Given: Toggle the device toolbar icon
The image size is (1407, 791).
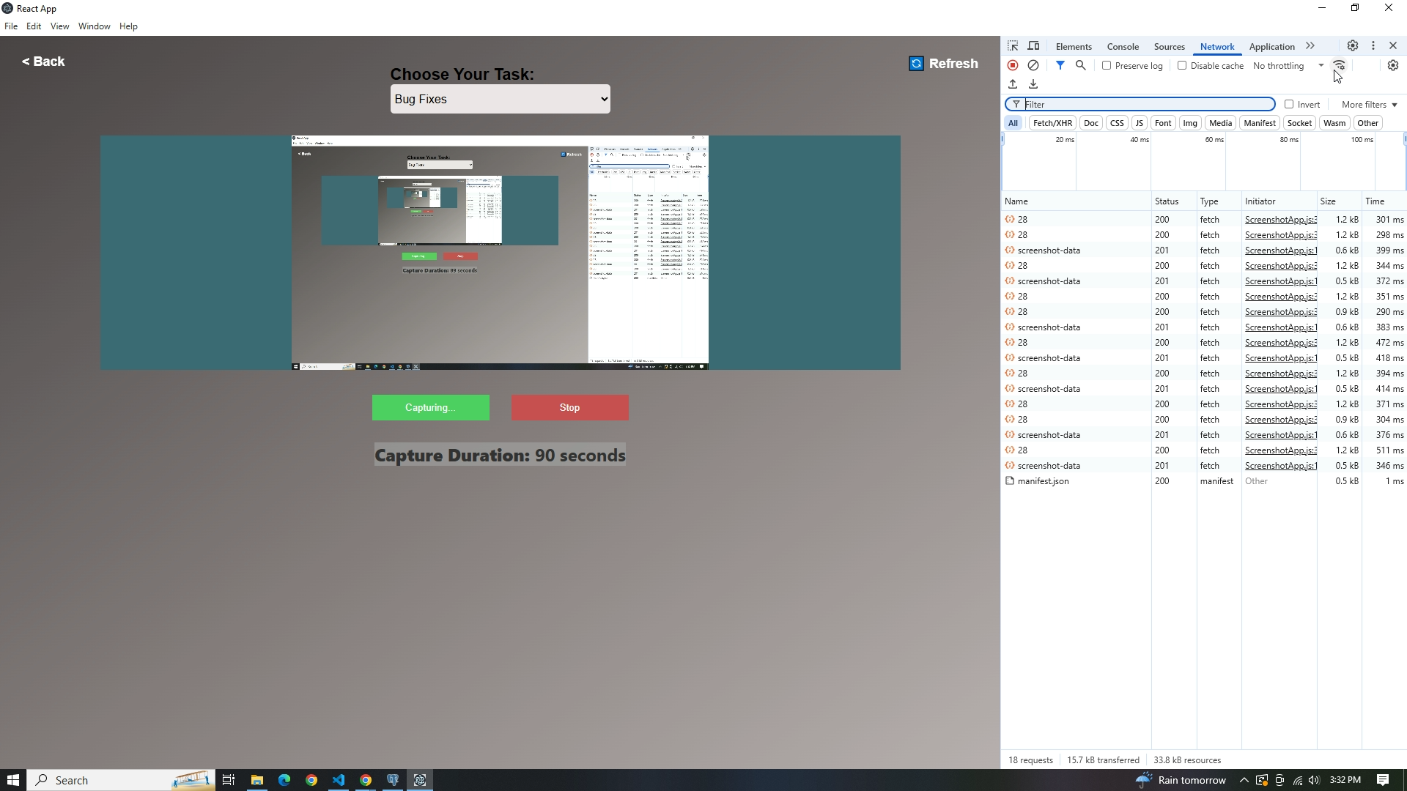Looking at the screenshot, I should pyautogui.click(x=1033, y=46).
